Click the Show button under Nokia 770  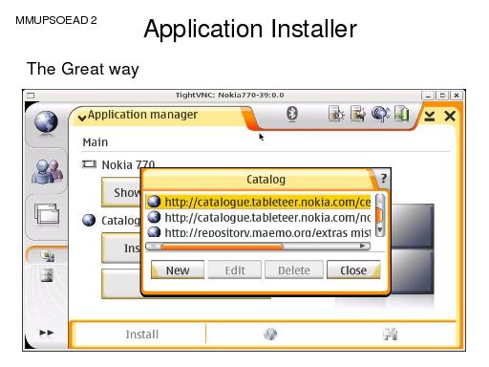point(121,192)
